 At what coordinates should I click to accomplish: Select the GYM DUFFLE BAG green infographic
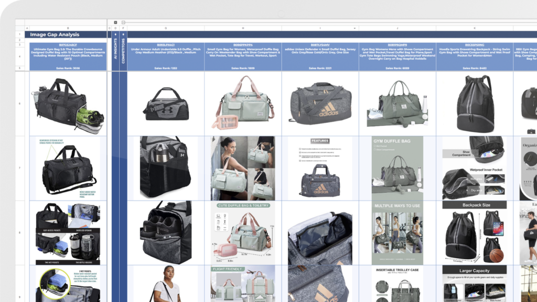(x=398, y=168)
